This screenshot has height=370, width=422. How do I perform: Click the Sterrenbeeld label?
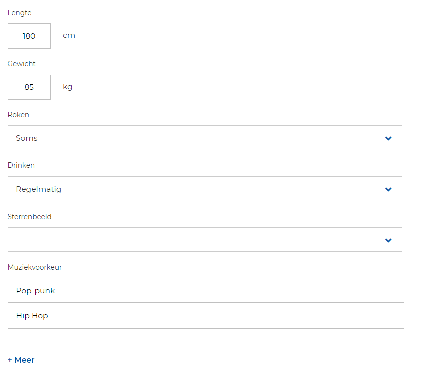pyautogui.click(x=29, y=216)
